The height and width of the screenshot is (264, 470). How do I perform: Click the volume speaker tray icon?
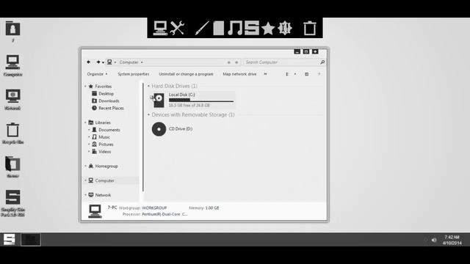click(x=434, y=240)
